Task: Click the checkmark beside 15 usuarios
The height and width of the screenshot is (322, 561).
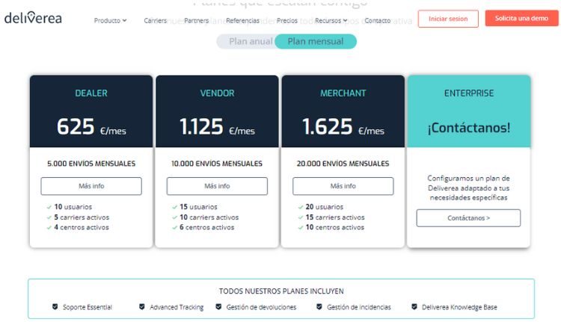Action: [174, 207]
